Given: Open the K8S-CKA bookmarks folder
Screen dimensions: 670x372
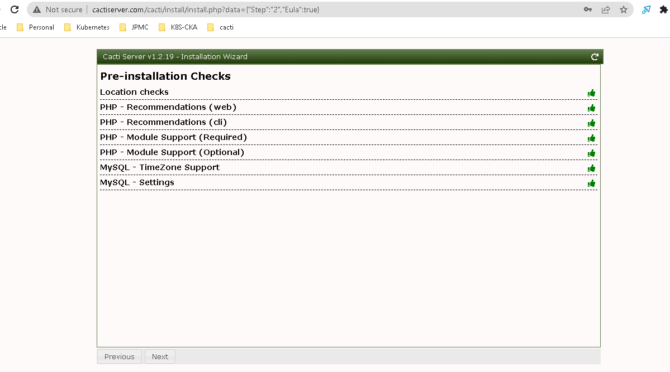Looking at the screenshot, I should (178, 27).
